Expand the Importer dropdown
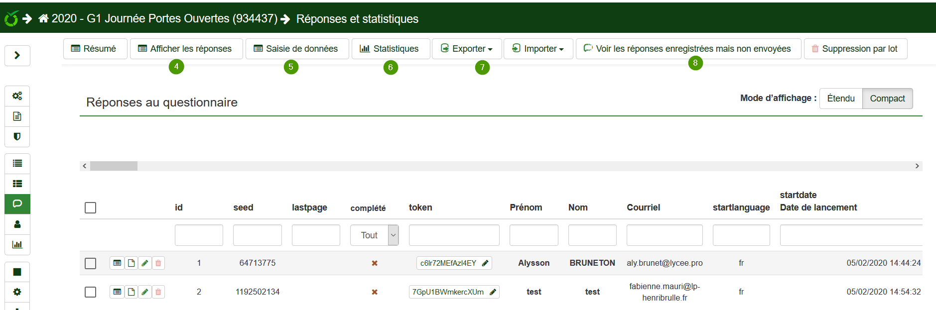The image size is (936, 310). pos(538,49)
